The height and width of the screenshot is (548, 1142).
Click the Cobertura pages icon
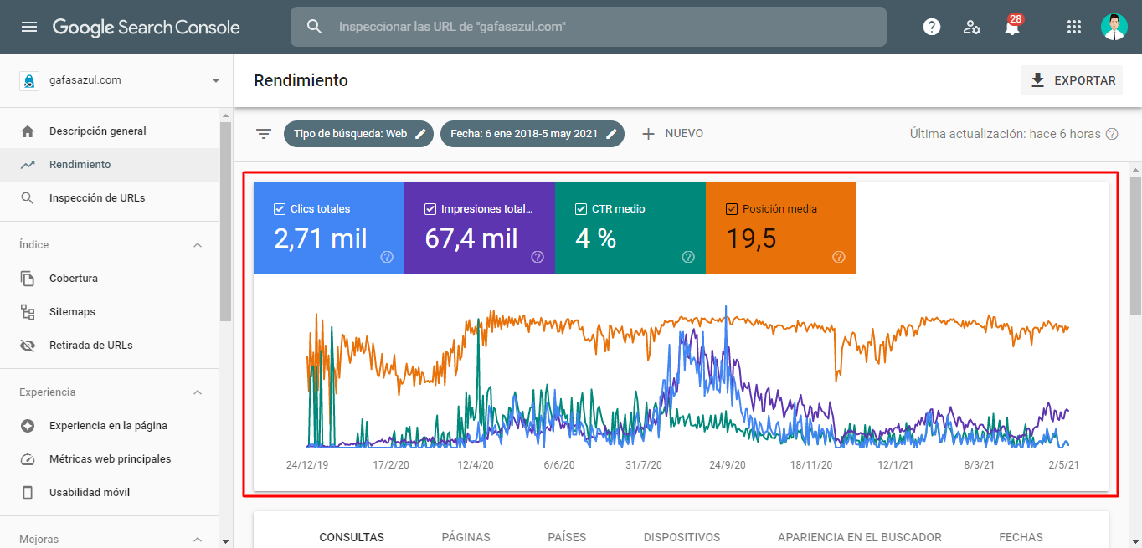pyautogui.click(x=28, y=279)
